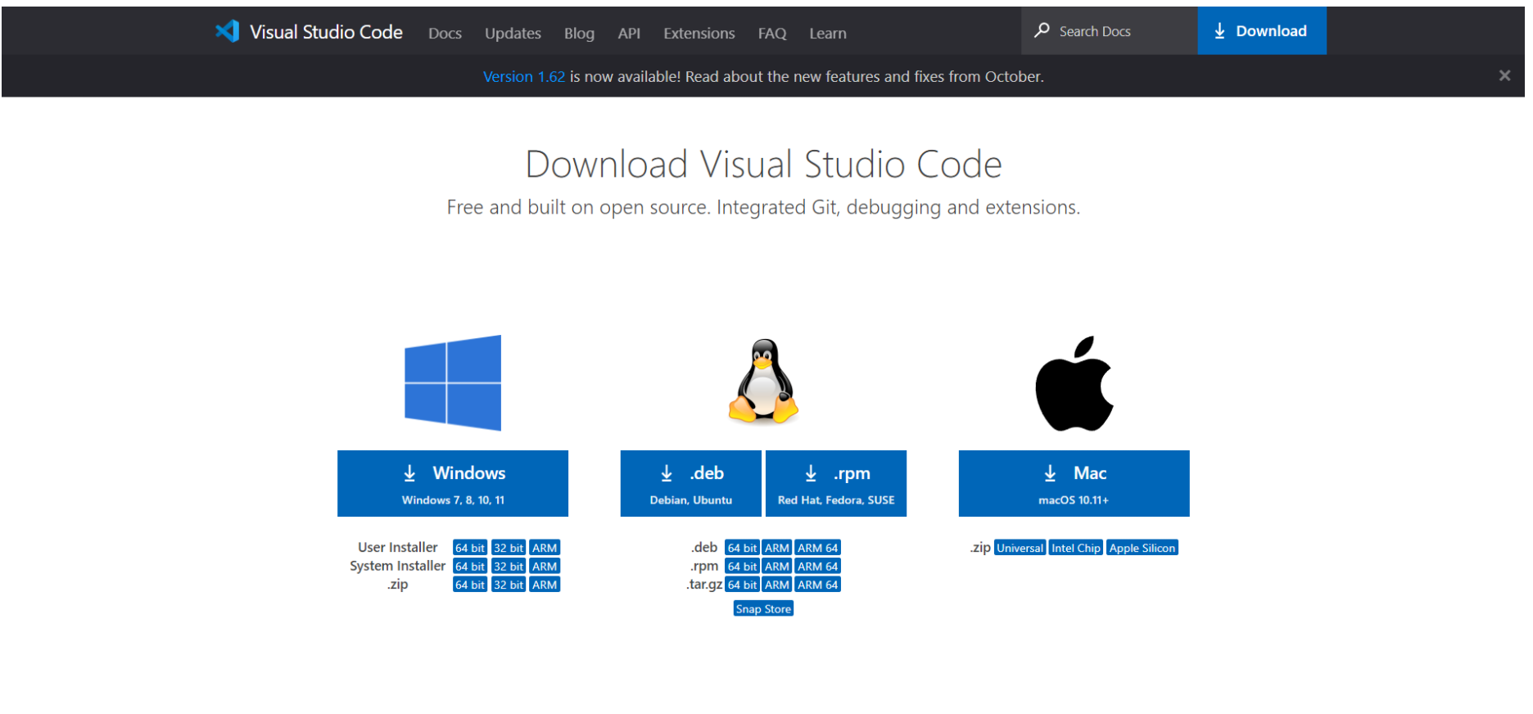
Task: Download the Mac build for macOS
Action: tap(1074, 483)
